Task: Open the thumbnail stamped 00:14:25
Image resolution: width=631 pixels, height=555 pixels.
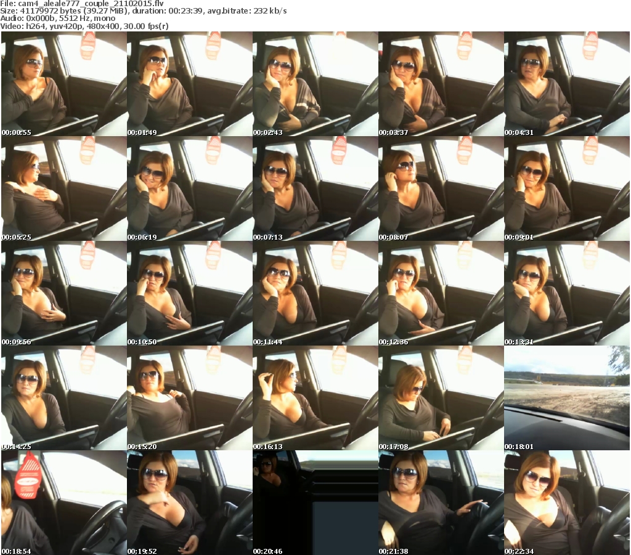Action: [64, 398]
